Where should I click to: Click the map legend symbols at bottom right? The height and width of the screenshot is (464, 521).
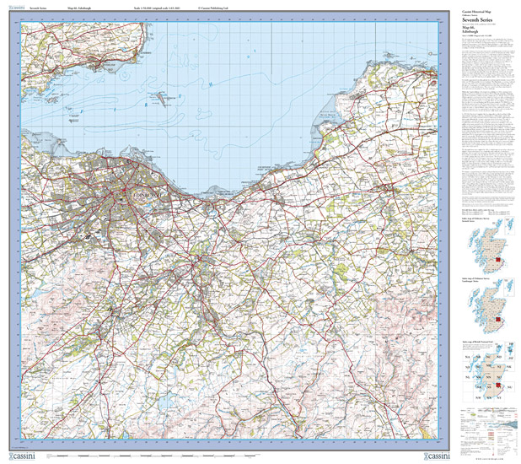(x=490, y=426)
